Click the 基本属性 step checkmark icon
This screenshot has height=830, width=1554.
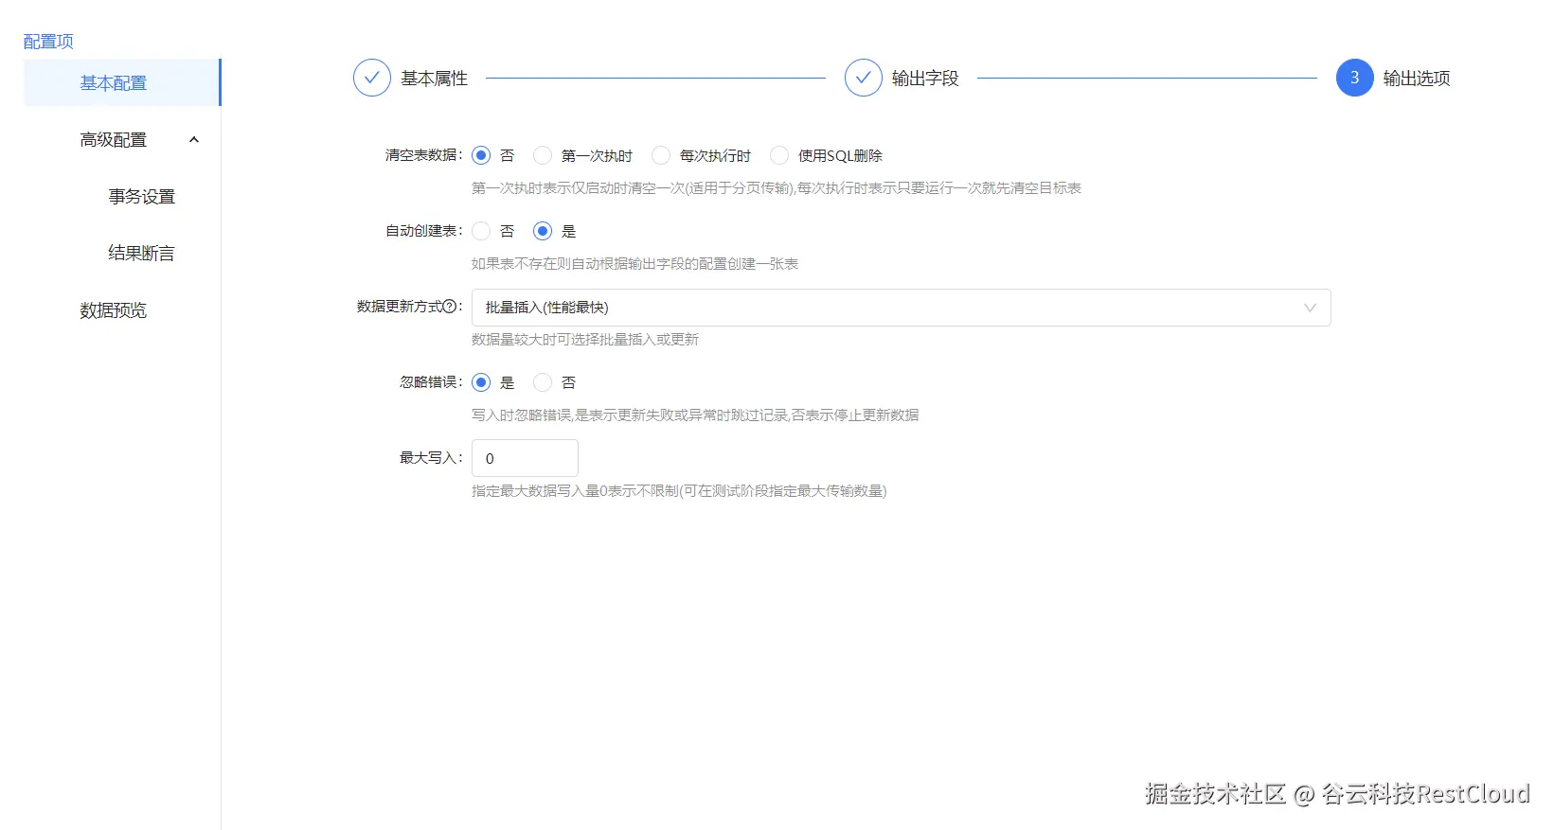[372, 78]
